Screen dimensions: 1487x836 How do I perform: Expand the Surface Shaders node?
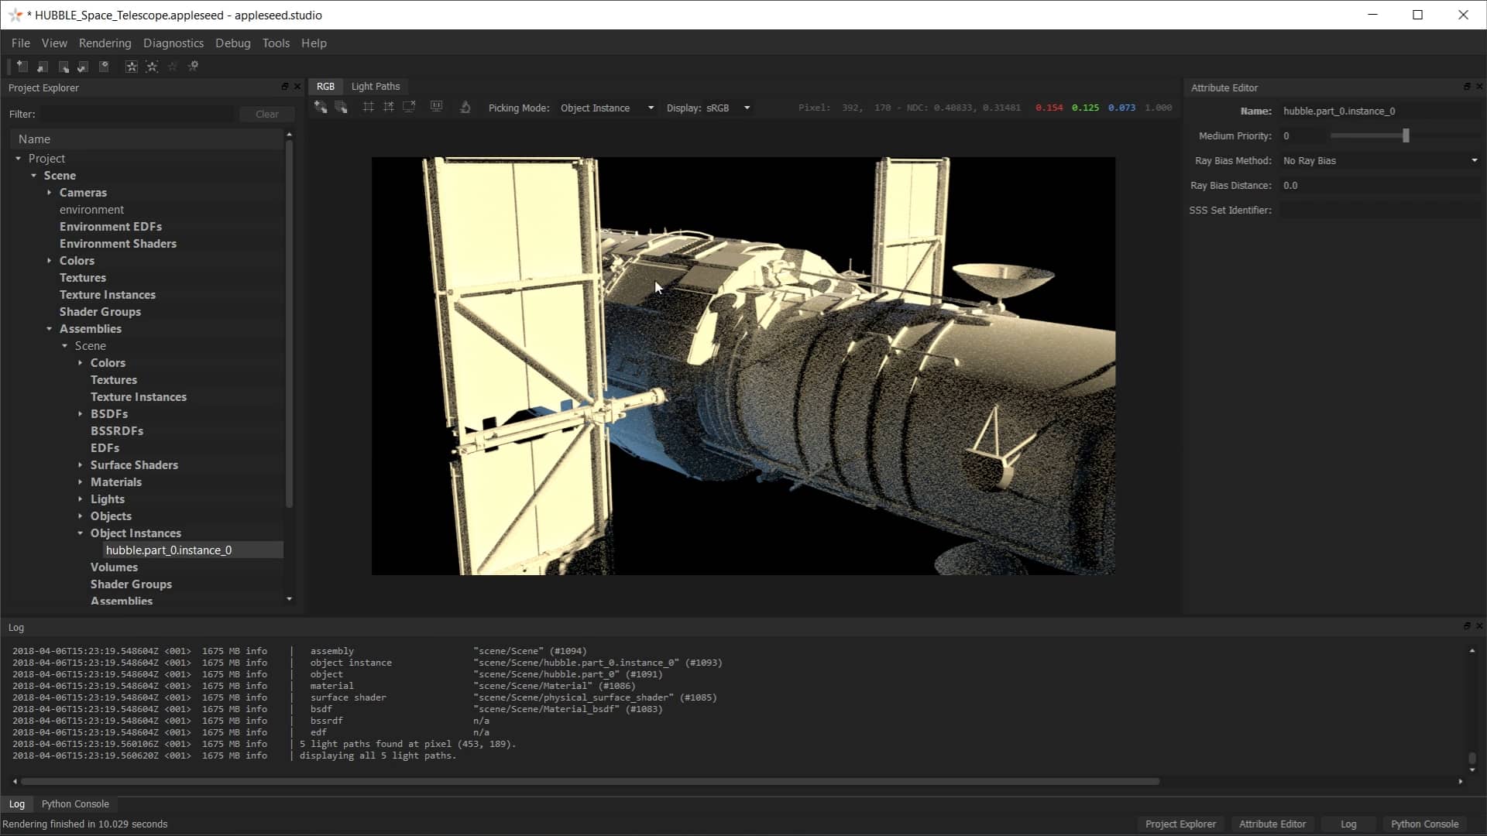[80, 465]
